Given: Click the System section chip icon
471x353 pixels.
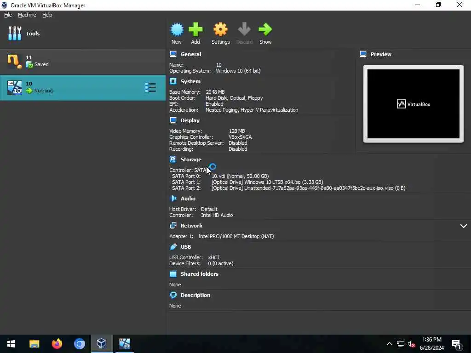Looking at the screenshot, I should 173,81.
